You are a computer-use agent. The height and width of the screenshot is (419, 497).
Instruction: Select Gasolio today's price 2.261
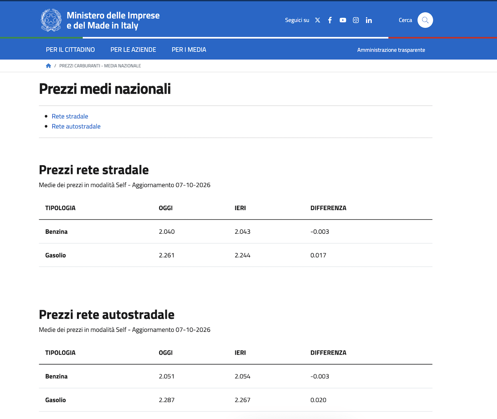(x=167, y=255)
